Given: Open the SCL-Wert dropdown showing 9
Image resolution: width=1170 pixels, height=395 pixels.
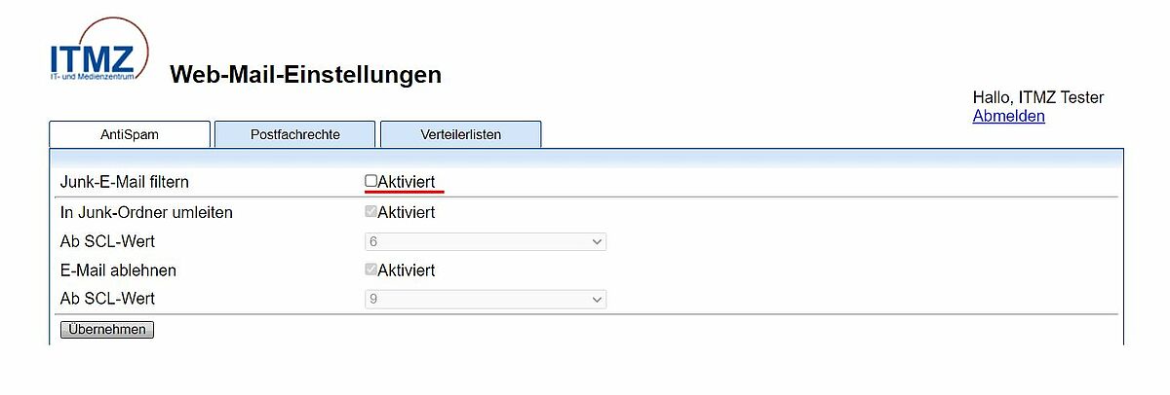Looking at the screenshot, I should [486, 300].
